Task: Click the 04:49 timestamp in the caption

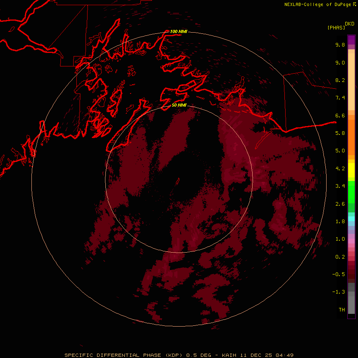Action: coord(284,355)
